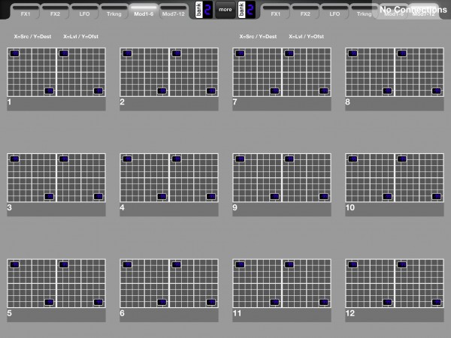Screen dimensions: 451x338
Task: Select upper blue value box in mod 2 left grid
Action: click(128, 53)
